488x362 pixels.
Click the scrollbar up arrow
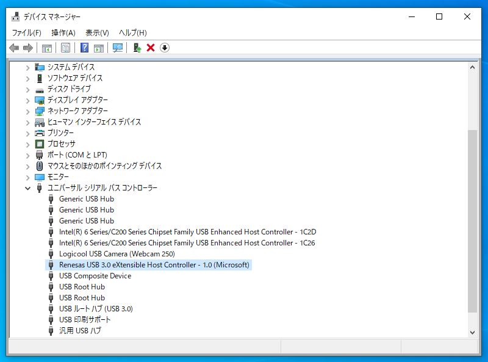point(472,67)
